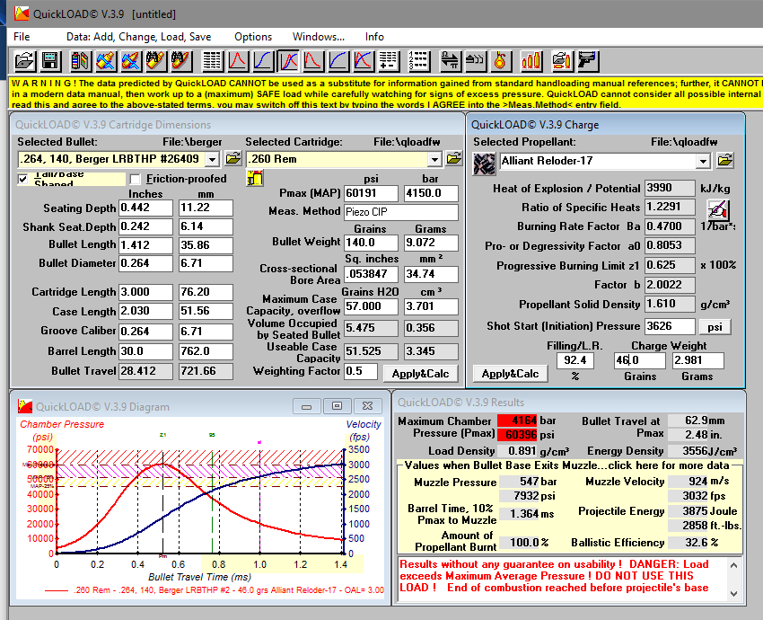This screenshot has height=620, width=763.
Task: Click the red curve icon beside the table lines icon
Action: click(x=238, y=61)
